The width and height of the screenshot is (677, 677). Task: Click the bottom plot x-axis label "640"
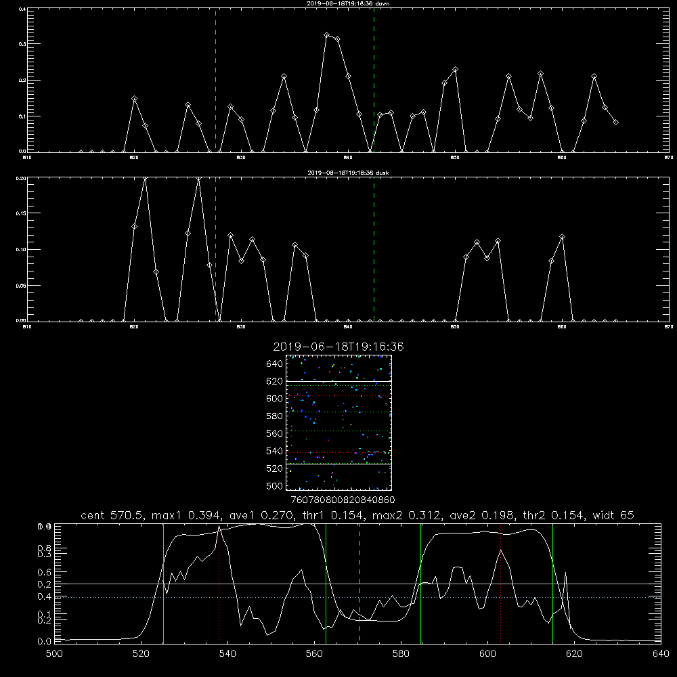[661, 654]
